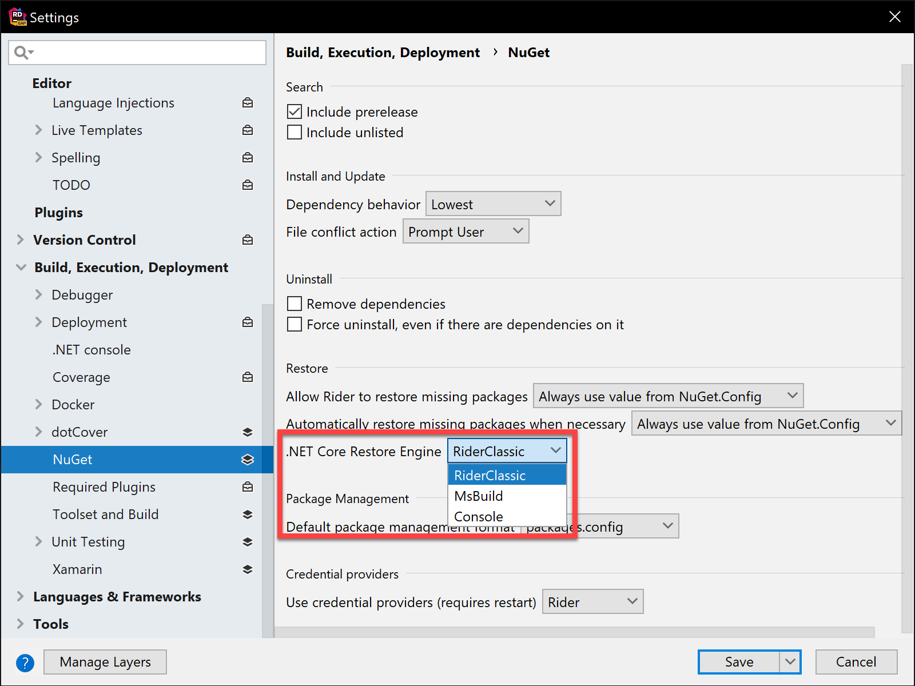Expand Live Templates tree node

click(38, 130)
